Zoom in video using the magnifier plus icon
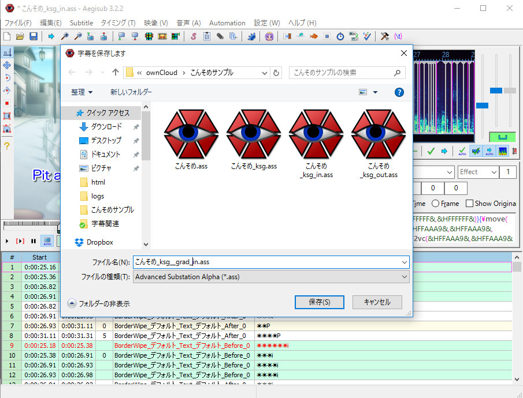The image size is (523, 398). point(64,36)
